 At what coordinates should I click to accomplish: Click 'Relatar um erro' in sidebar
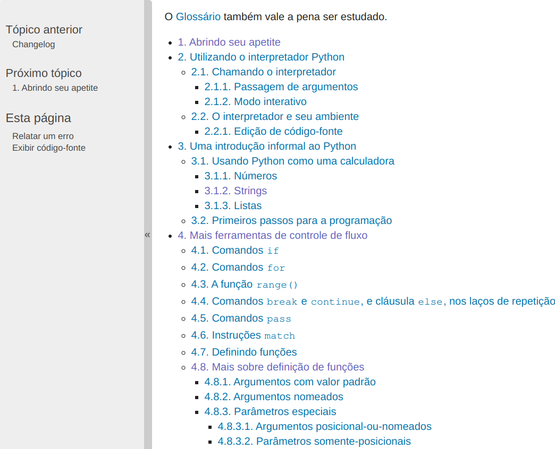coord(43,136)
